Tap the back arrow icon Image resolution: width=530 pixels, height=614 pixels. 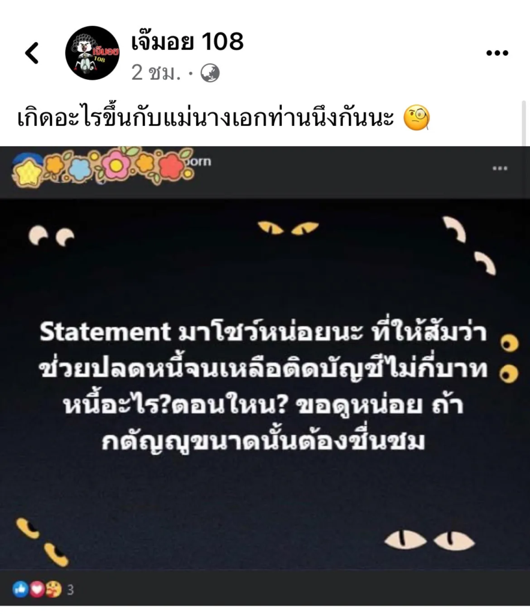tap(32, 53)
